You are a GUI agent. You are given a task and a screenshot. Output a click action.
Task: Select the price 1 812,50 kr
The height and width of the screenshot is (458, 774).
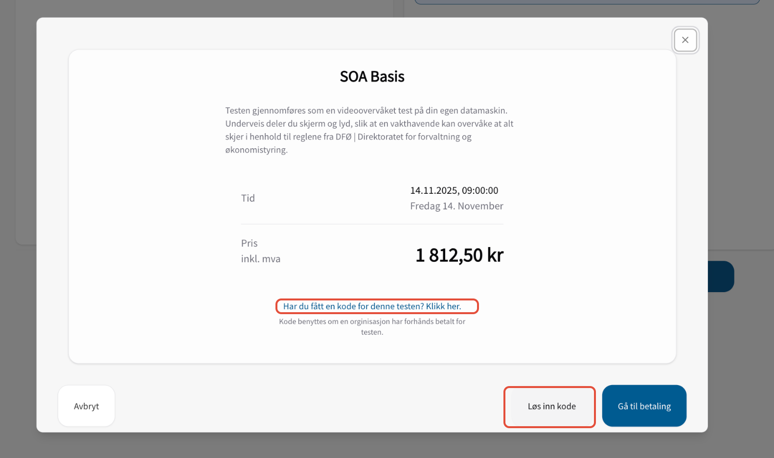459,255
